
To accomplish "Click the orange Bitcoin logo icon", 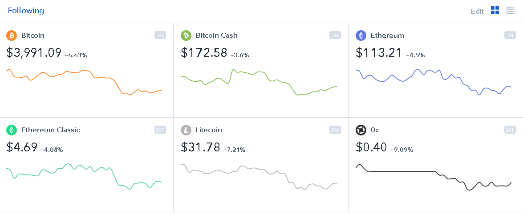I will [x=11, y=35].
